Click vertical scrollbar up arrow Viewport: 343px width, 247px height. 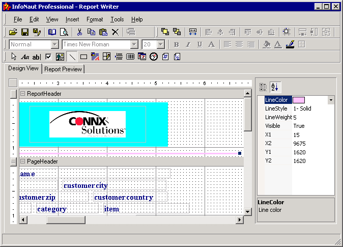coord(248,94)
